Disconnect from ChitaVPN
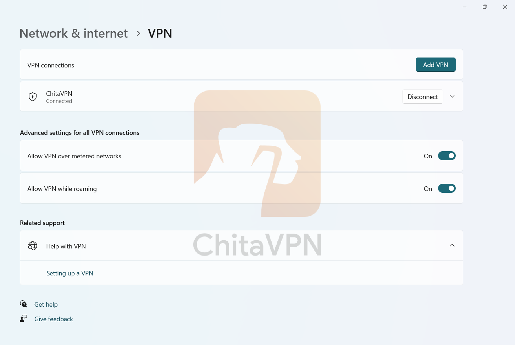 [x=422, y=97]
